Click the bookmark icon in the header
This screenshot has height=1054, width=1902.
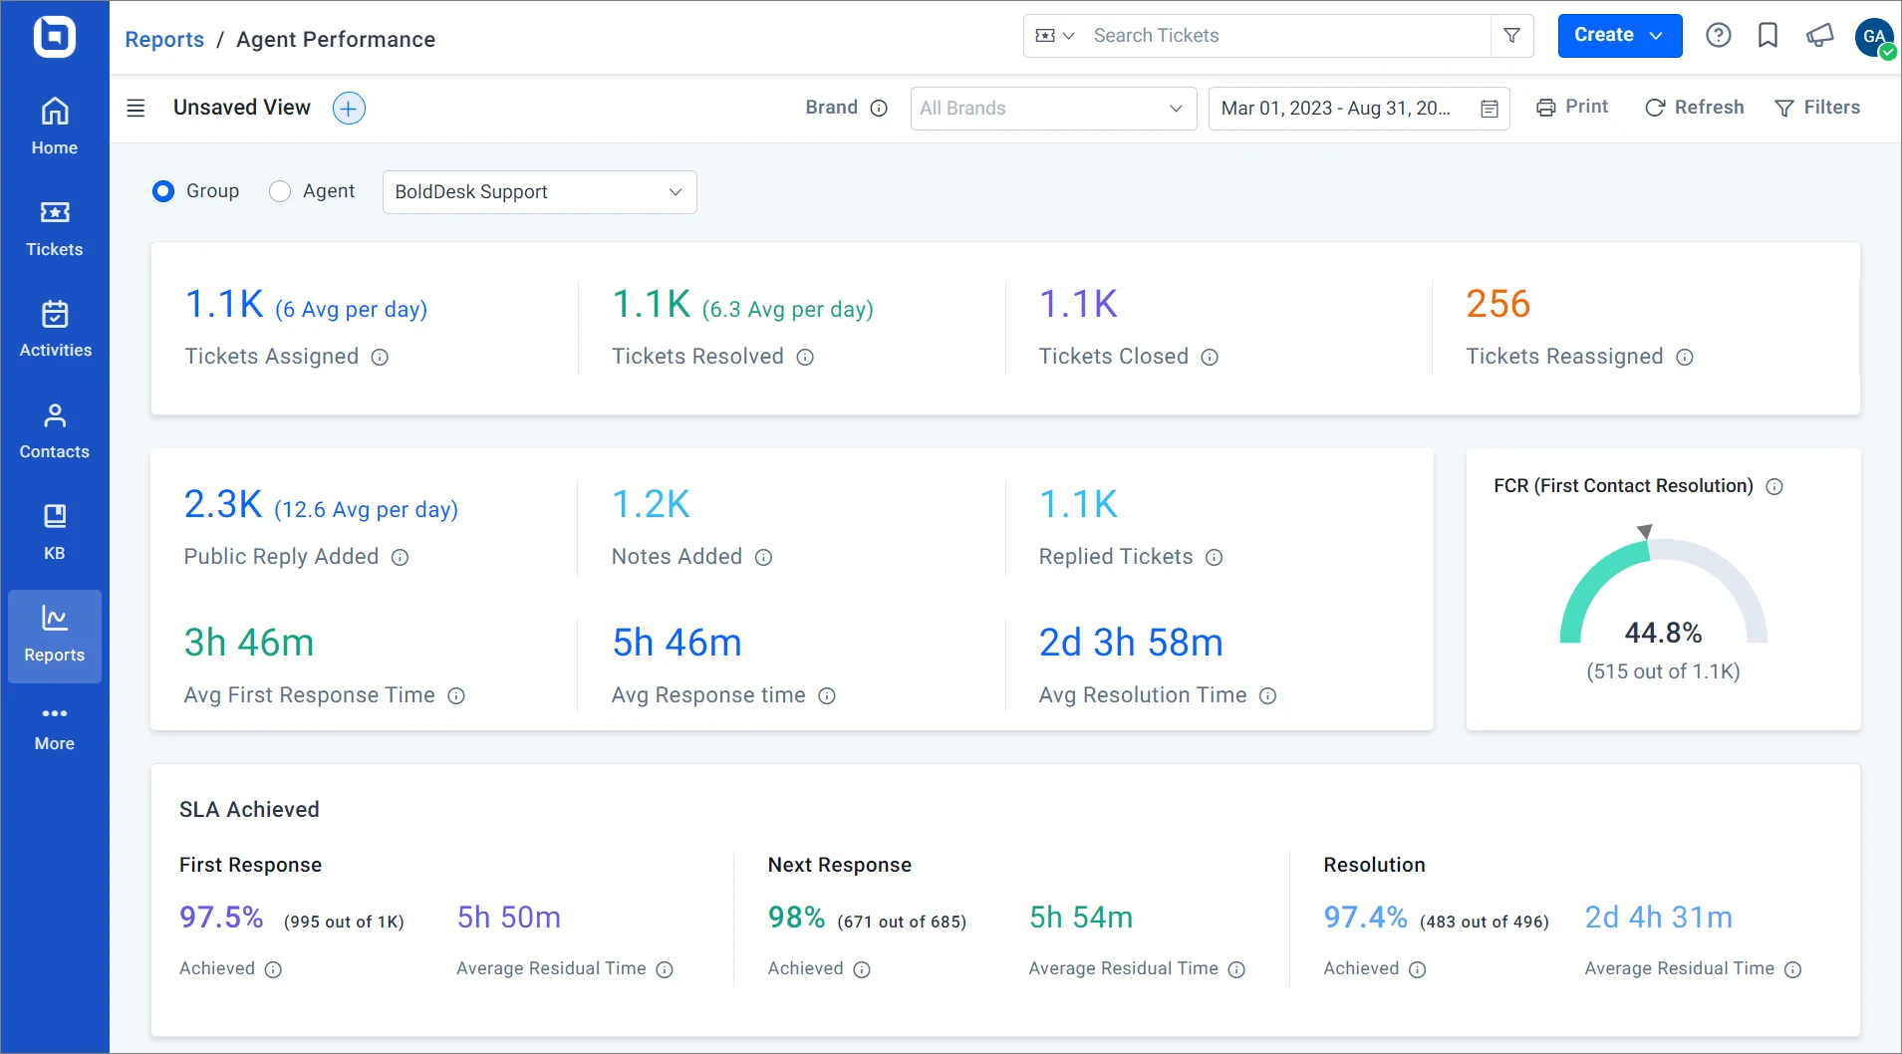[x=1767, y=36]
